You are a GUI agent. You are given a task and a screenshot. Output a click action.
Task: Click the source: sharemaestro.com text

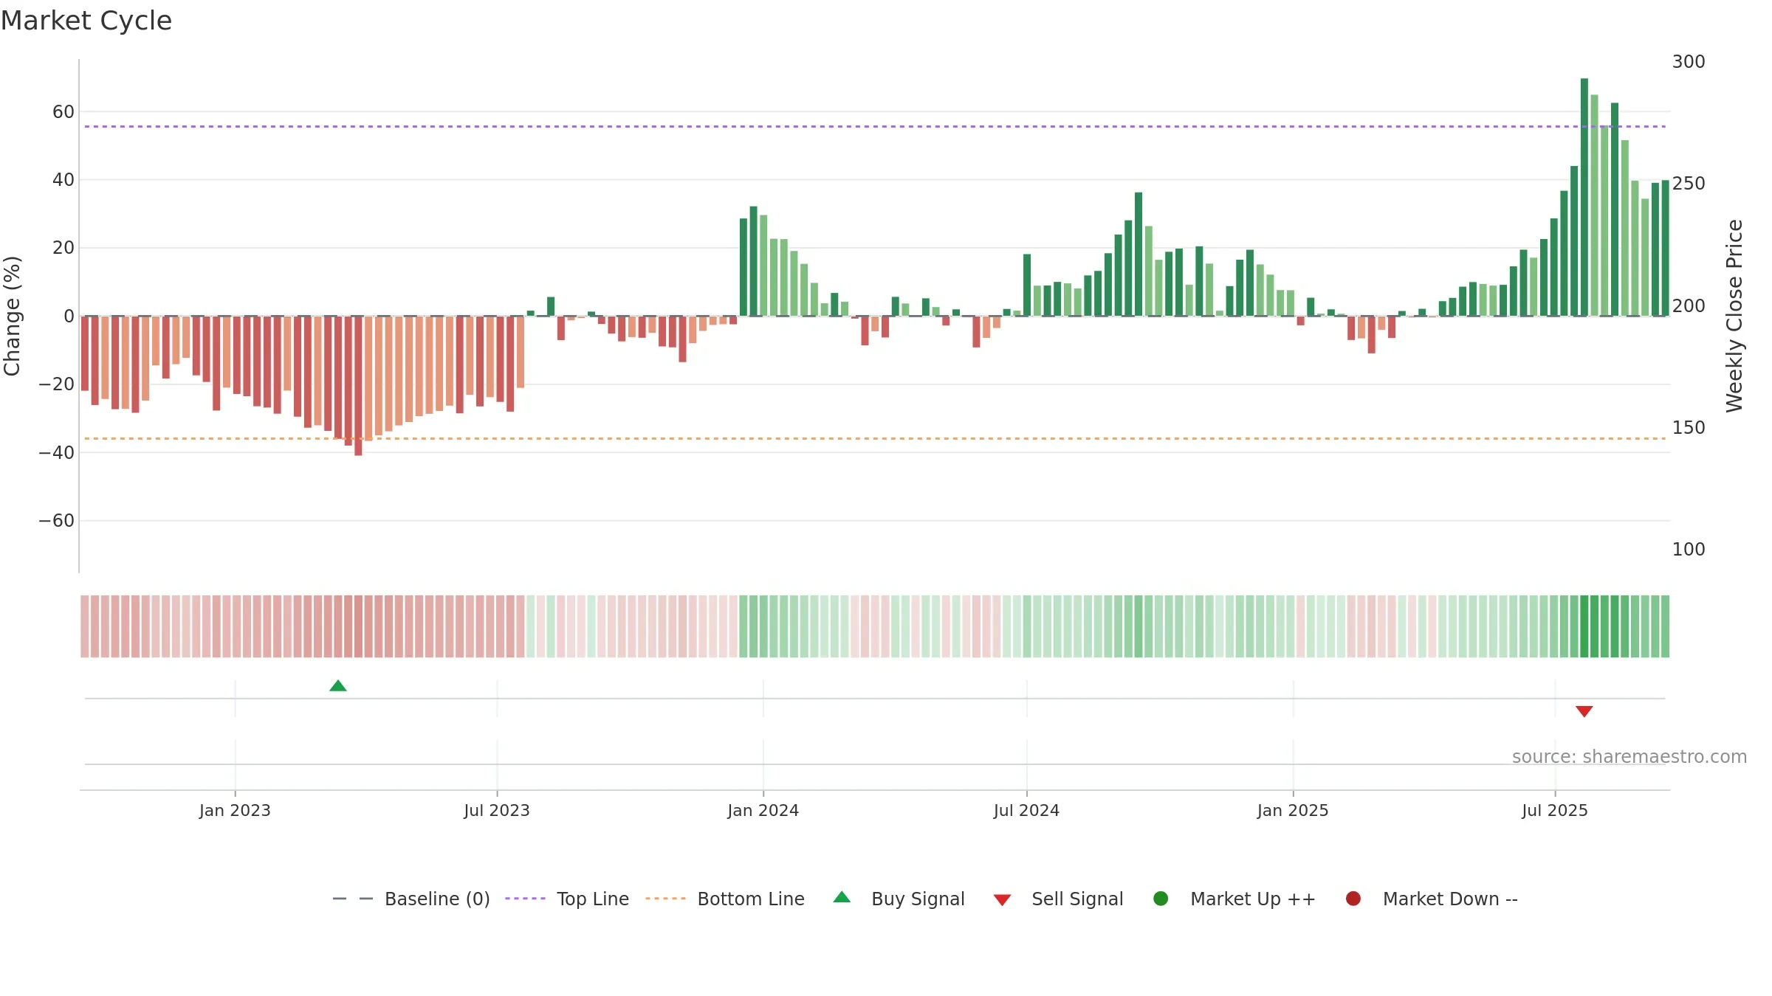click(1630, 757)
